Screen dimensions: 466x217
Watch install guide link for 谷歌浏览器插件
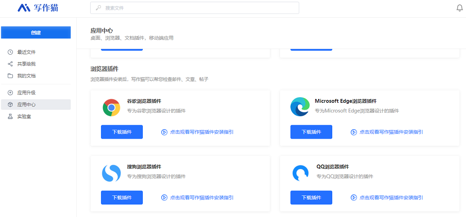tap(202, 132)
